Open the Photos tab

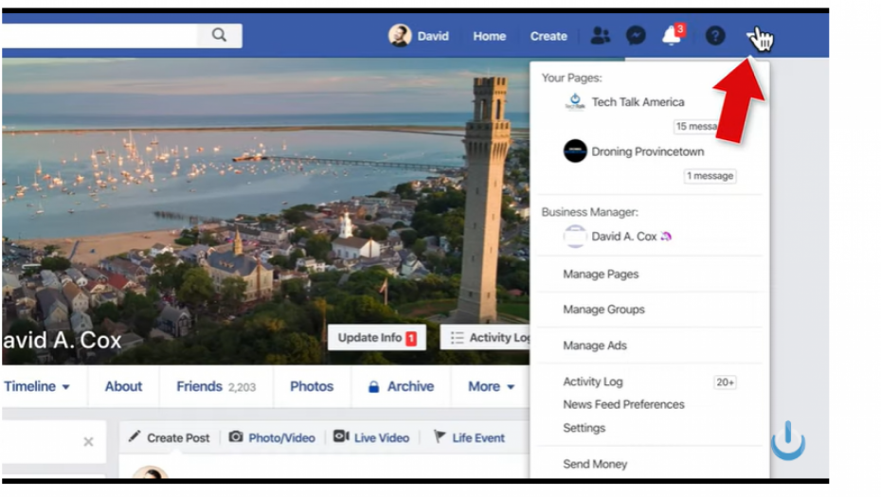[312, 386]
